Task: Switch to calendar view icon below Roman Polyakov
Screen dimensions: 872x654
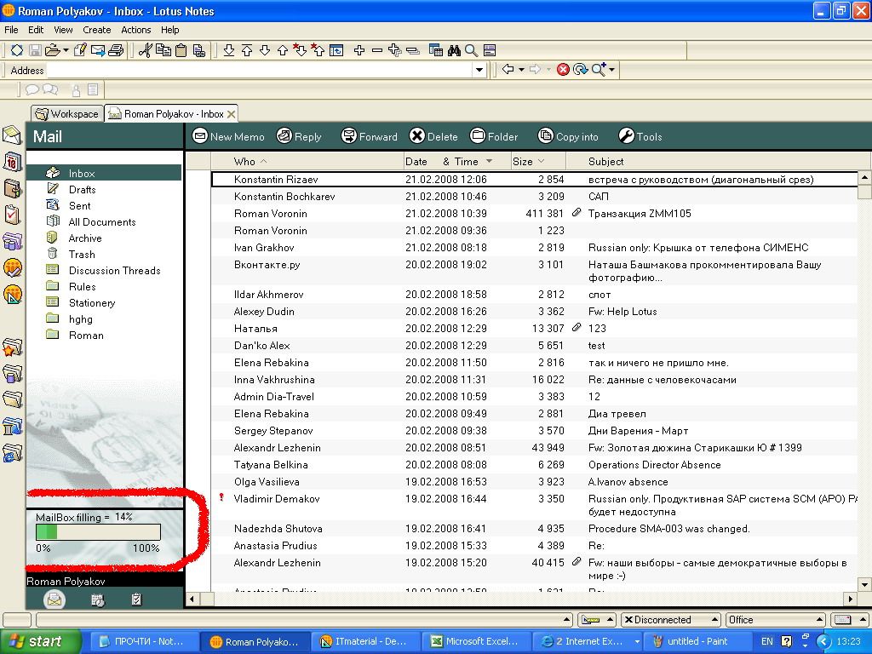Action: click(97, 599)
